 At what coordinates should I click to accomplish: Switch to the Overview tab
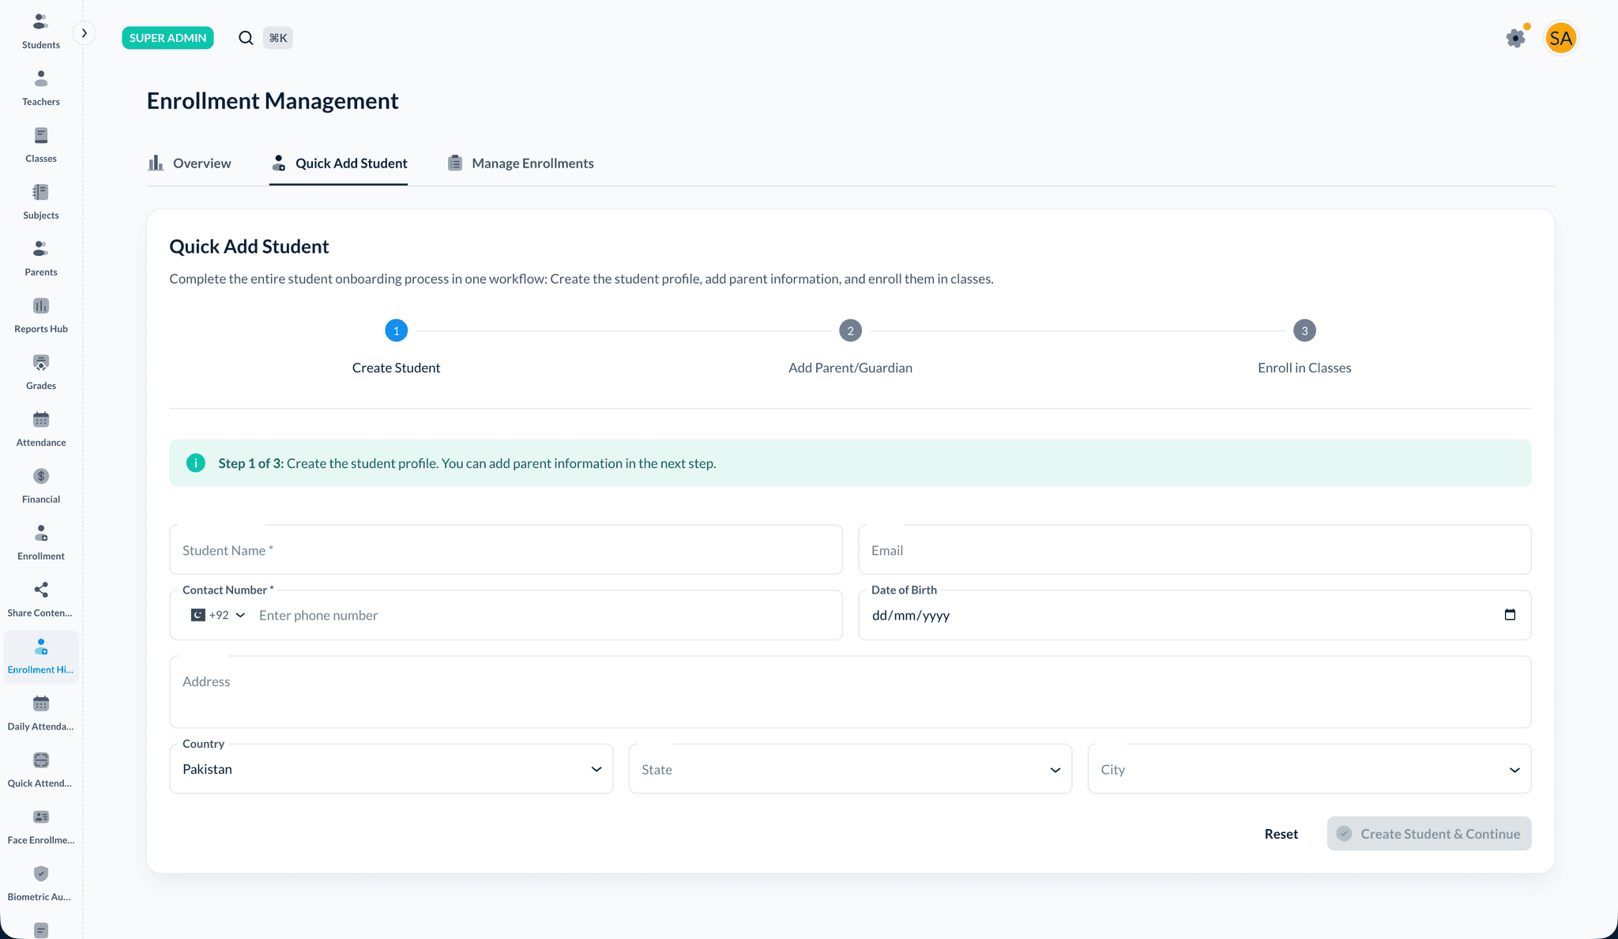190,164
